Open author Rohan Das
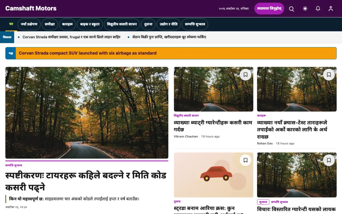The width and height of the screenshot is (342, 214). coord(265,143)
